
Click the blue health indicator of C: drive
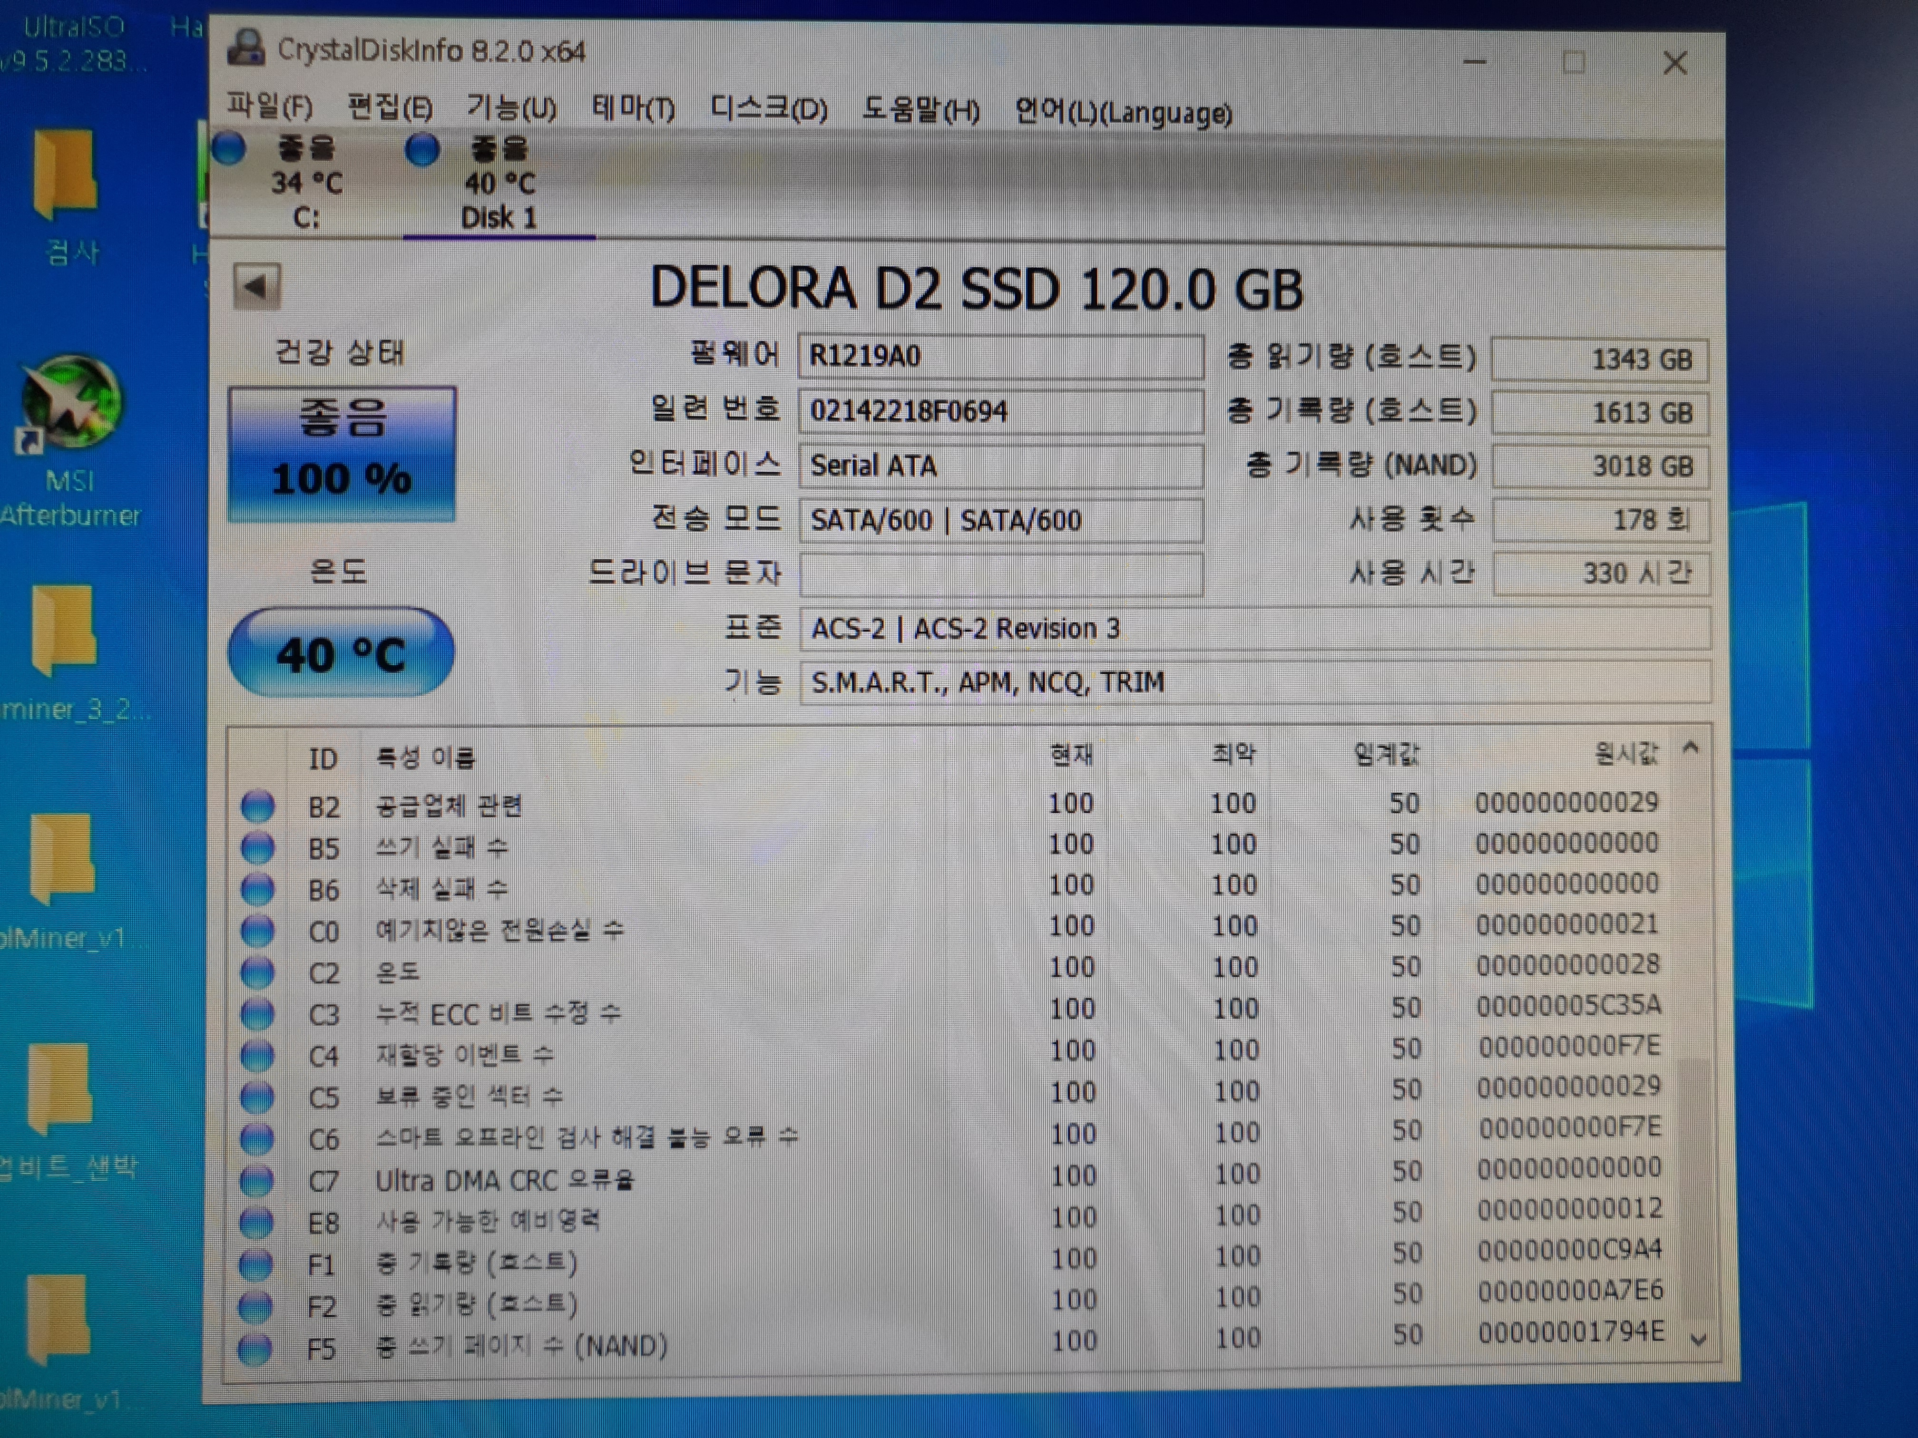(230, 148)
